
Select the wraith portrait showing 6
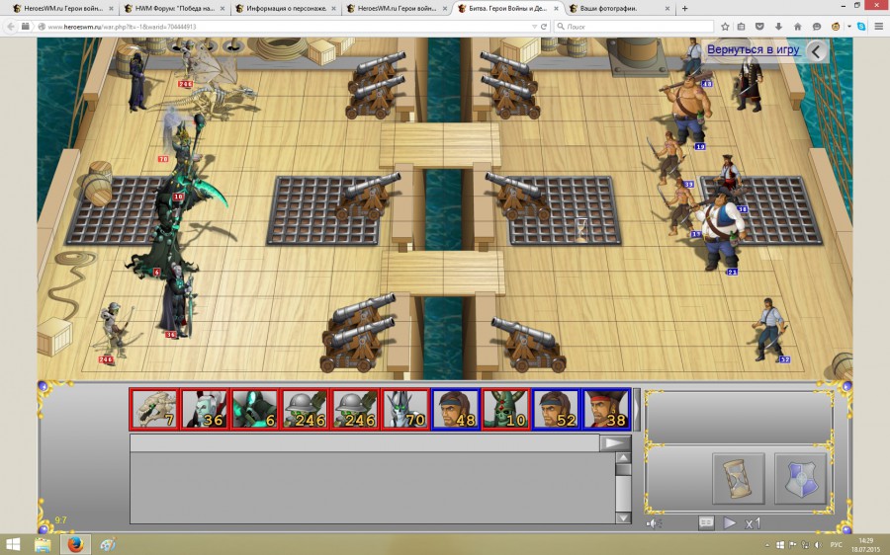click(254, 409)
